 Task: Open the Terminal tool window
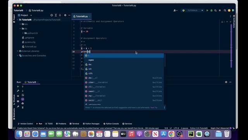point(74,124)
